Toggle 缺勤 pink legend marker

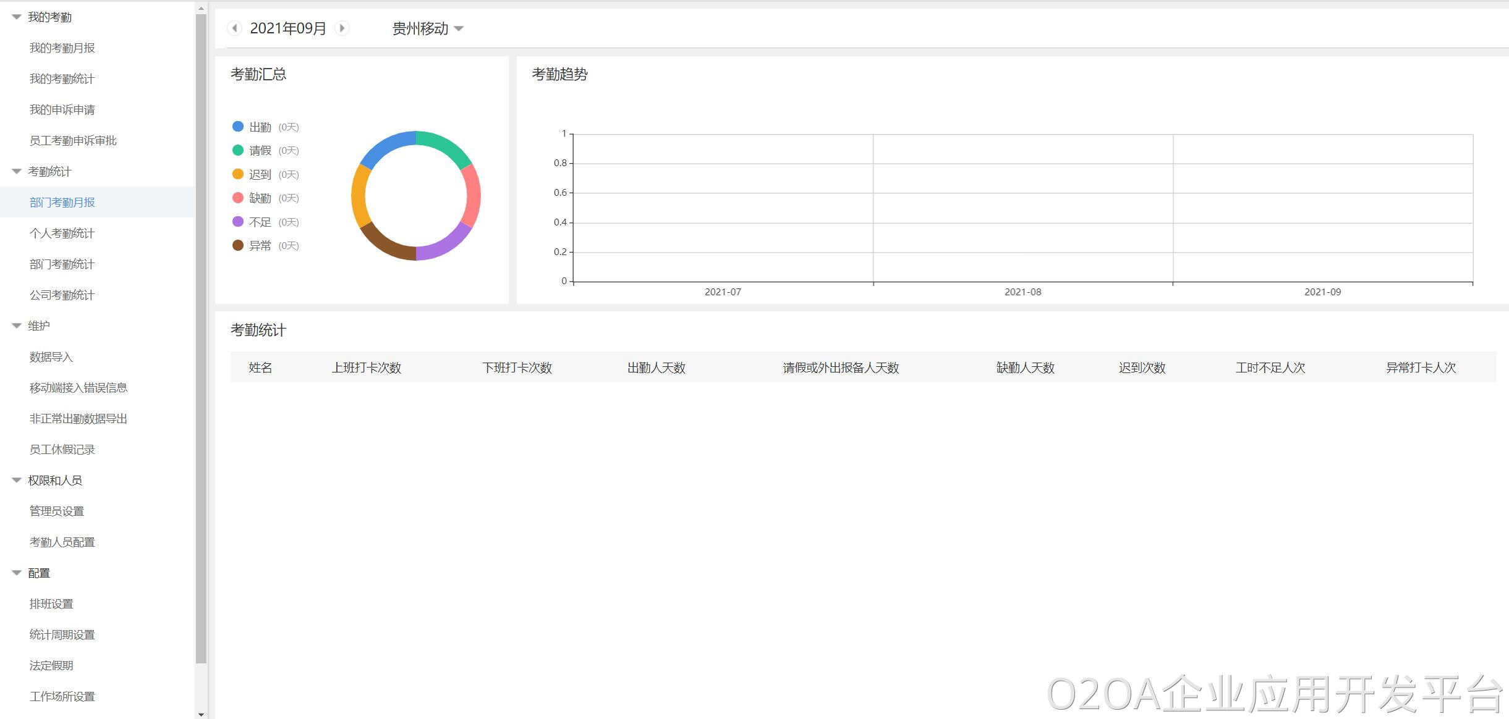[x=238, y=198]
